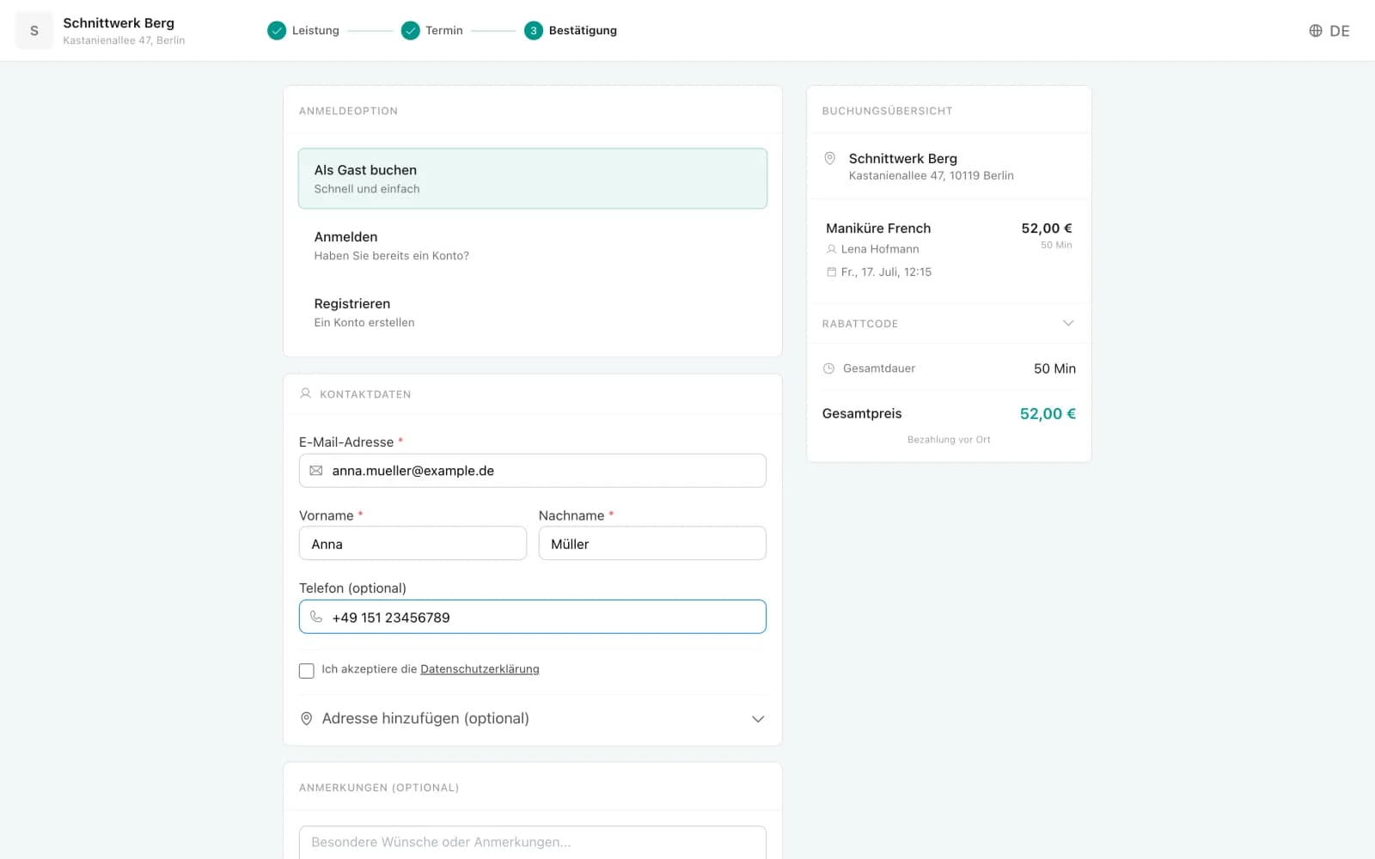
Task: Click the location pin in booking overview
Action: tap(829, 159)
